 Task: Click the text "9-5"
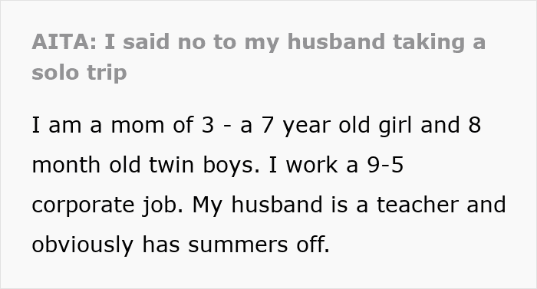point(385,165)
